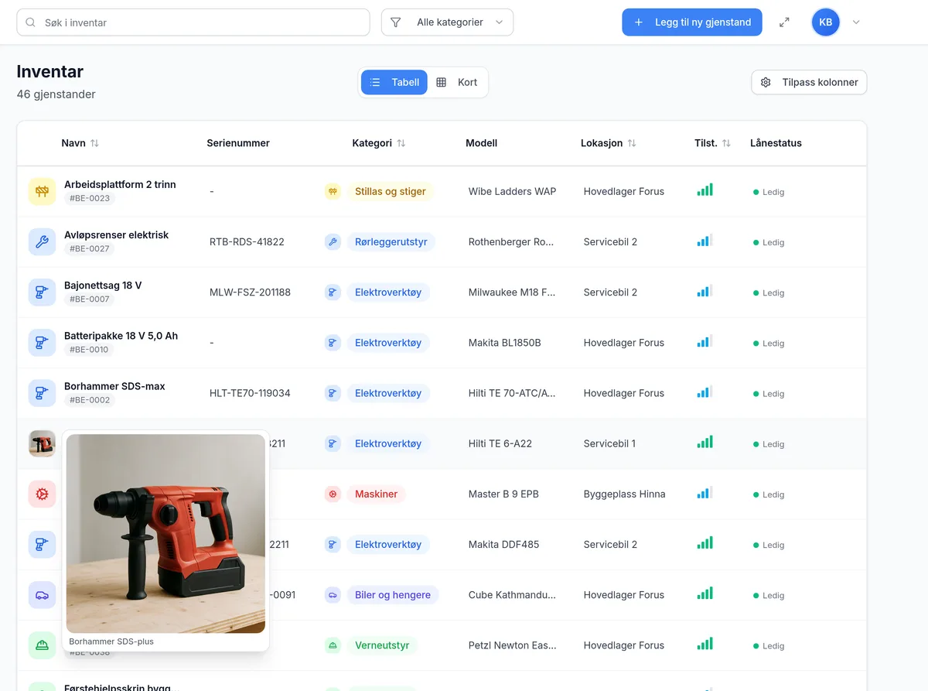The height and width of the screenshot is (691, 928).
Task: Click the Søk i inventar search field
Action: (193, 22)
